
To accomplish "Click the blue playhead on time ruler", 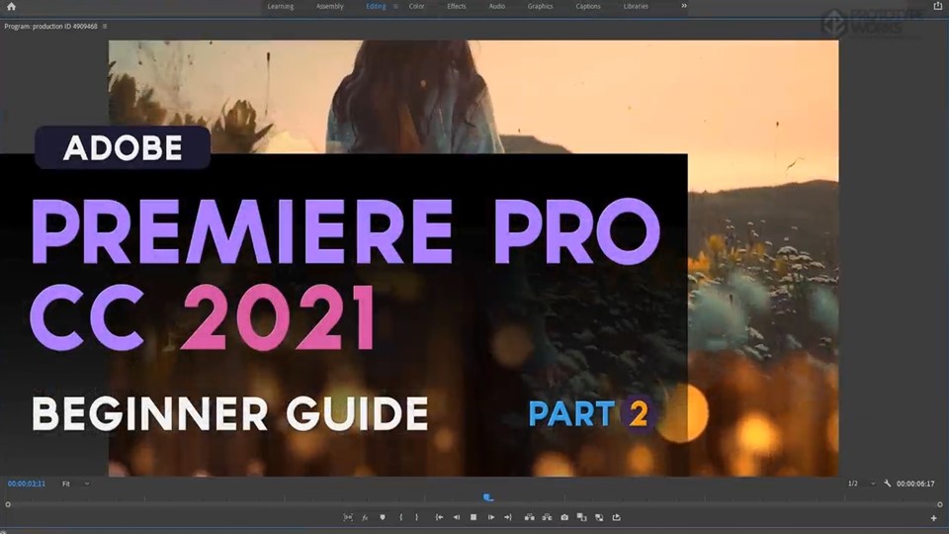I will coord(487,497).
